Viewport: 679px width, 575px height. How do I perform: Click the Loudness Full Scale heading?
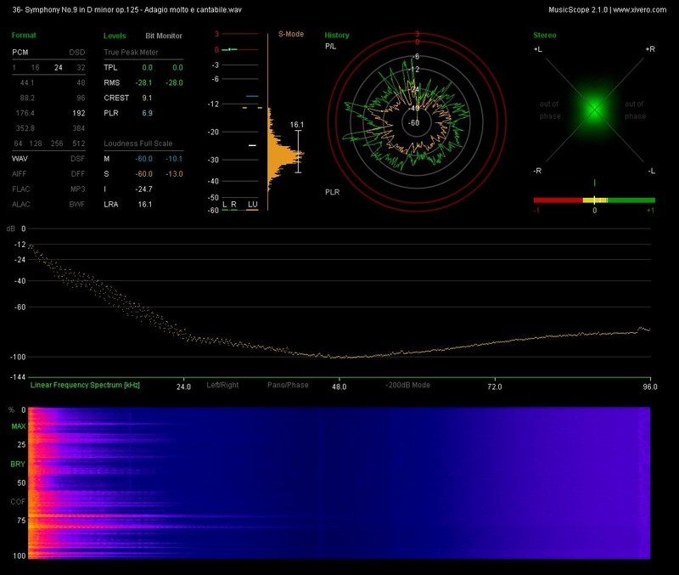pyautogui.click(x=138, y=144)
